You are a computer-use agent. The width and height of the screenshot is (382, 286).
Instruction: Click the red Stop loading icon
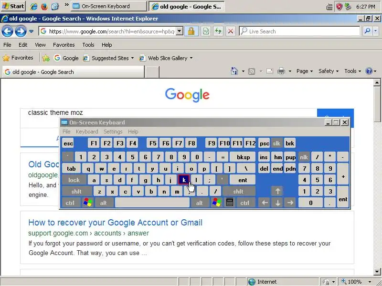pos(231,31)
